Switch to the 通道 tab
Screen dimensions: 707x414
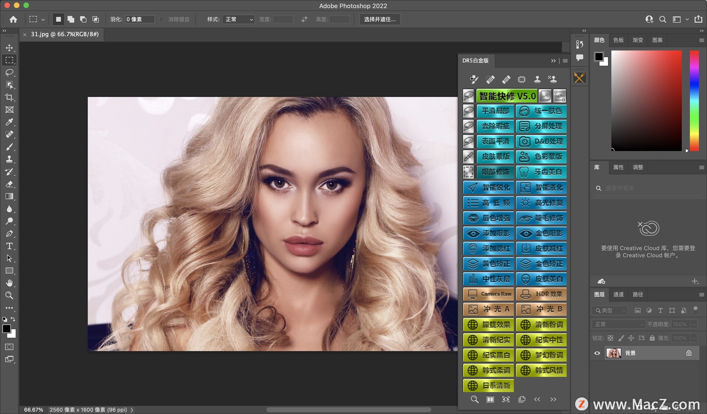pyautogui.click(x=618, y=295)
